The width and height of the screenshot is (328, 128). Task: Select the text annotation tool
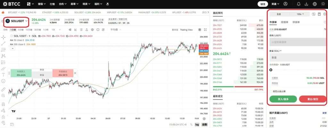coord(3,75)
